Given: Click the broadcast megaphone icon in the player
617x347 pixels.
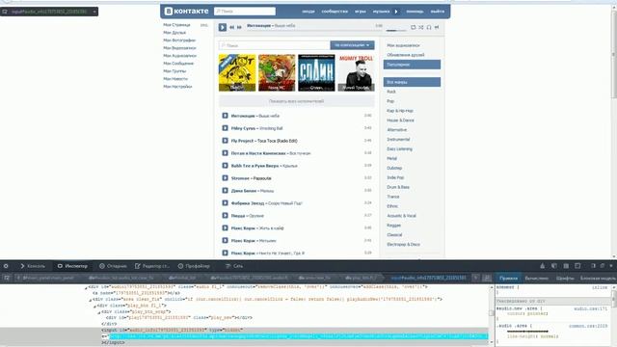Looking at the screenshot, I should 437,27.
